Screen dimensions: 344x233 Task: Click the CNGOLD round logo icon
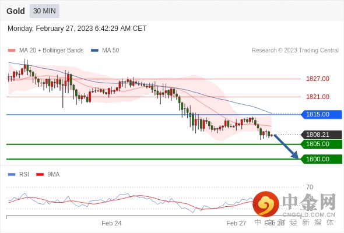(266, 204)
